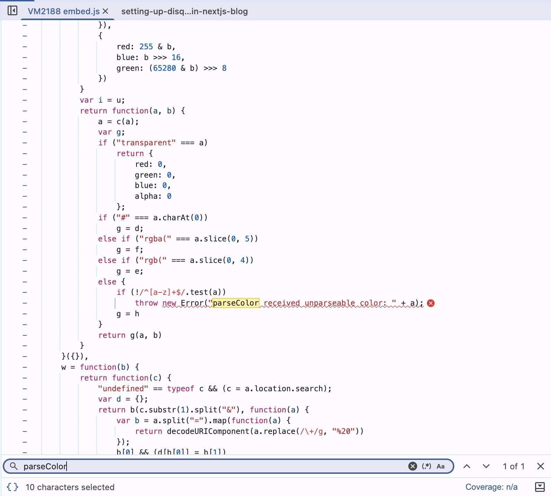Close the search bar
This screenshot has width=551, height=496.
(540, 466)
